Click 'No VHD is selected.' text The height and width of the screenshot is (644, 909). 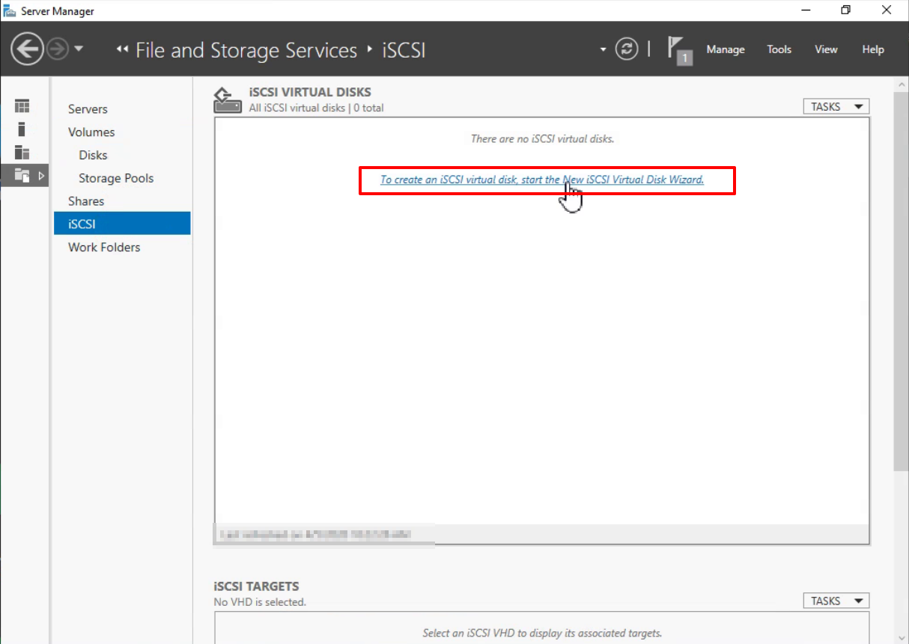(260, 602)
